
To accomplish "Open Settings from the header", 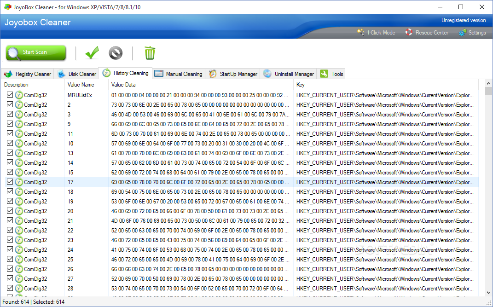I will click(x=472, y=32).
